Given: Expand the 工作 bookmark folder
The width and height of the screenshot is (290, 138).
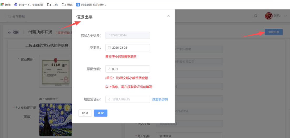Looking at the screenshot, I should (x=52, y=5).
